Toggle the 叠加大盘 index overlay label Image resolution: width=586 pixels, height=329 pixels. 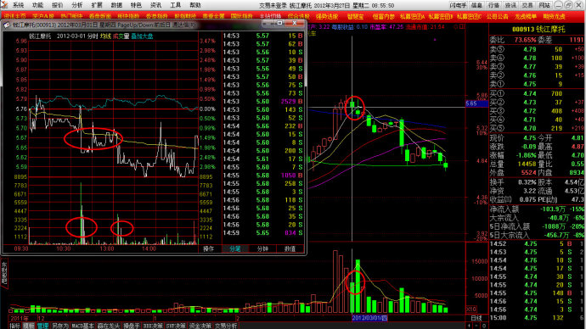coord(142,36)
